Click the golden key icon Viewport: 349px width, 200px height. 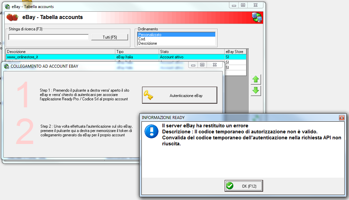pyautogui.click(x=148, y=95)
